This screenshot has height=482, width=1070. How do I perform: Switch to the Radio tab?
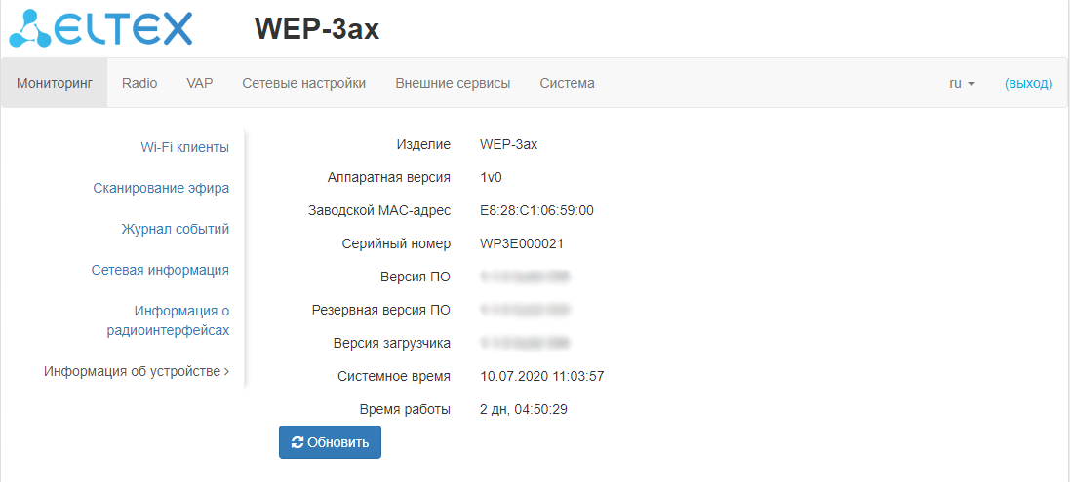139,84
